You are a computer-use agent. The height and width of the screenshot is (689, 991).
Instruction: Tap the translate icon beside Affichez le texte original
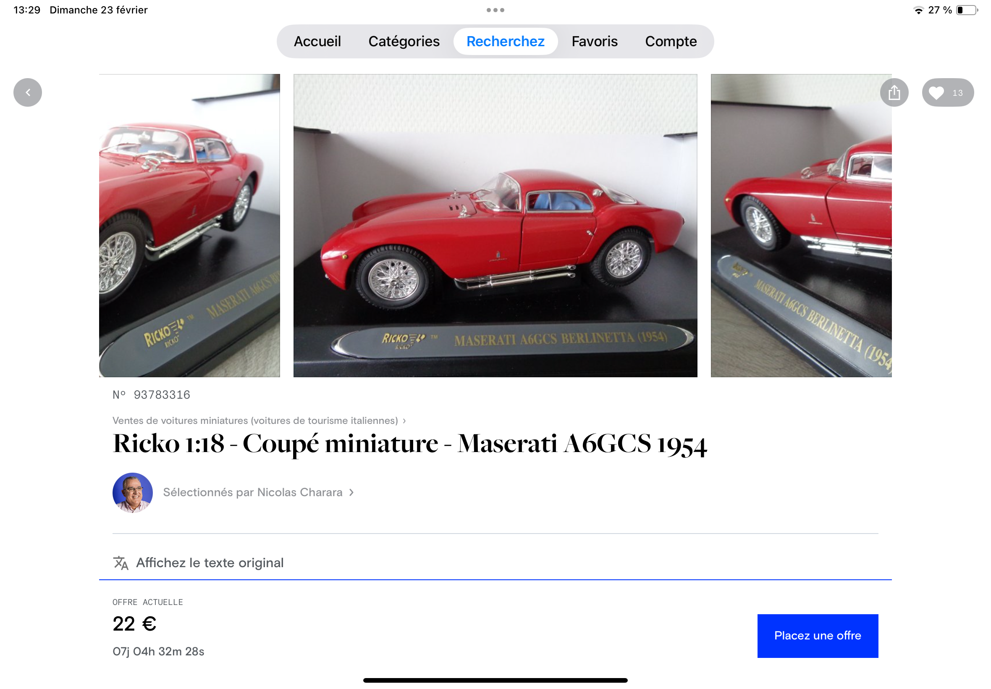pyautogui.click(x=121, y=563)
